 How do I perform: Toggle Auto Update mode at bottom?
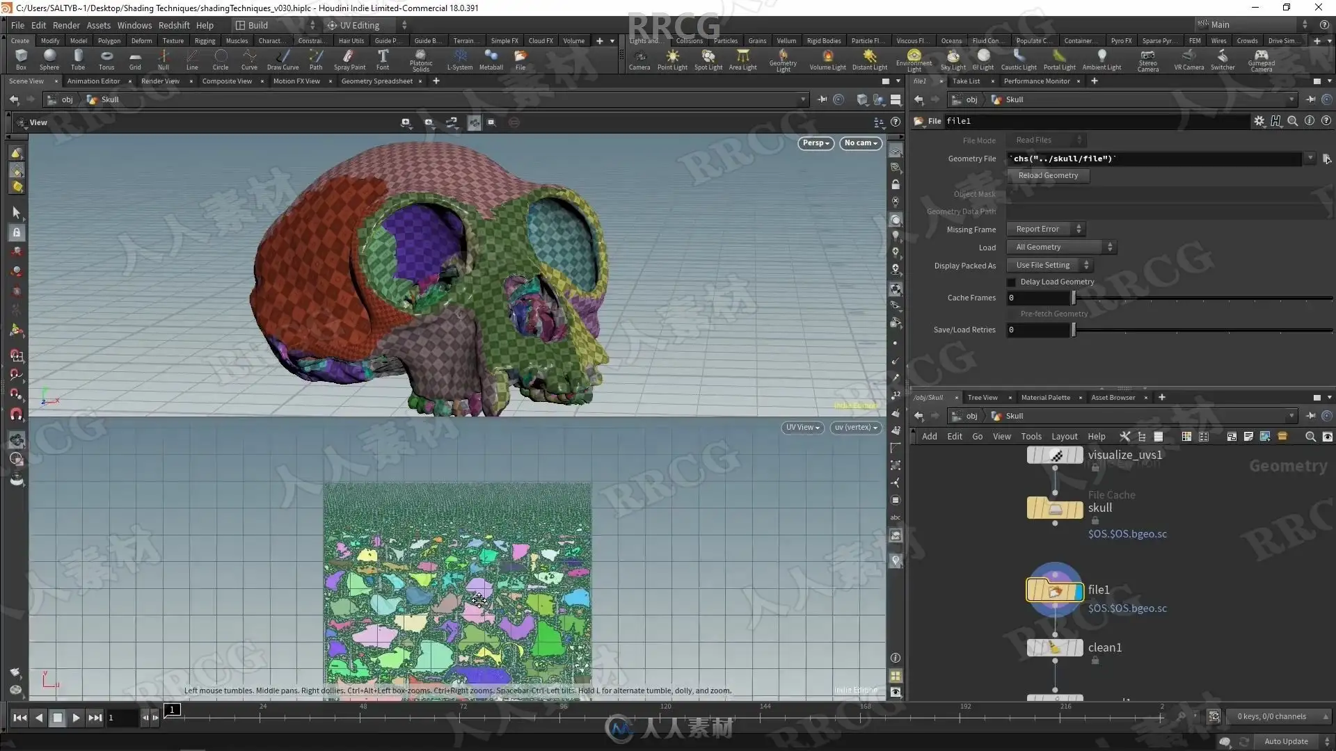point(1287,741)
